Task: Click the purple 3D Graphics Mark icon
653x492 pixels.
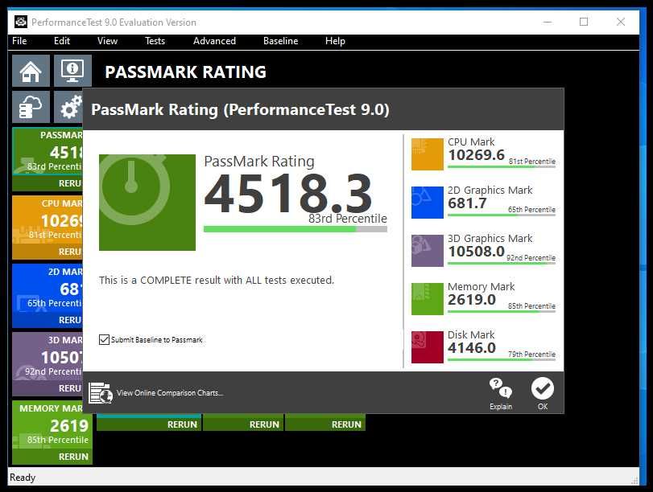Action: tap(428, 251)
